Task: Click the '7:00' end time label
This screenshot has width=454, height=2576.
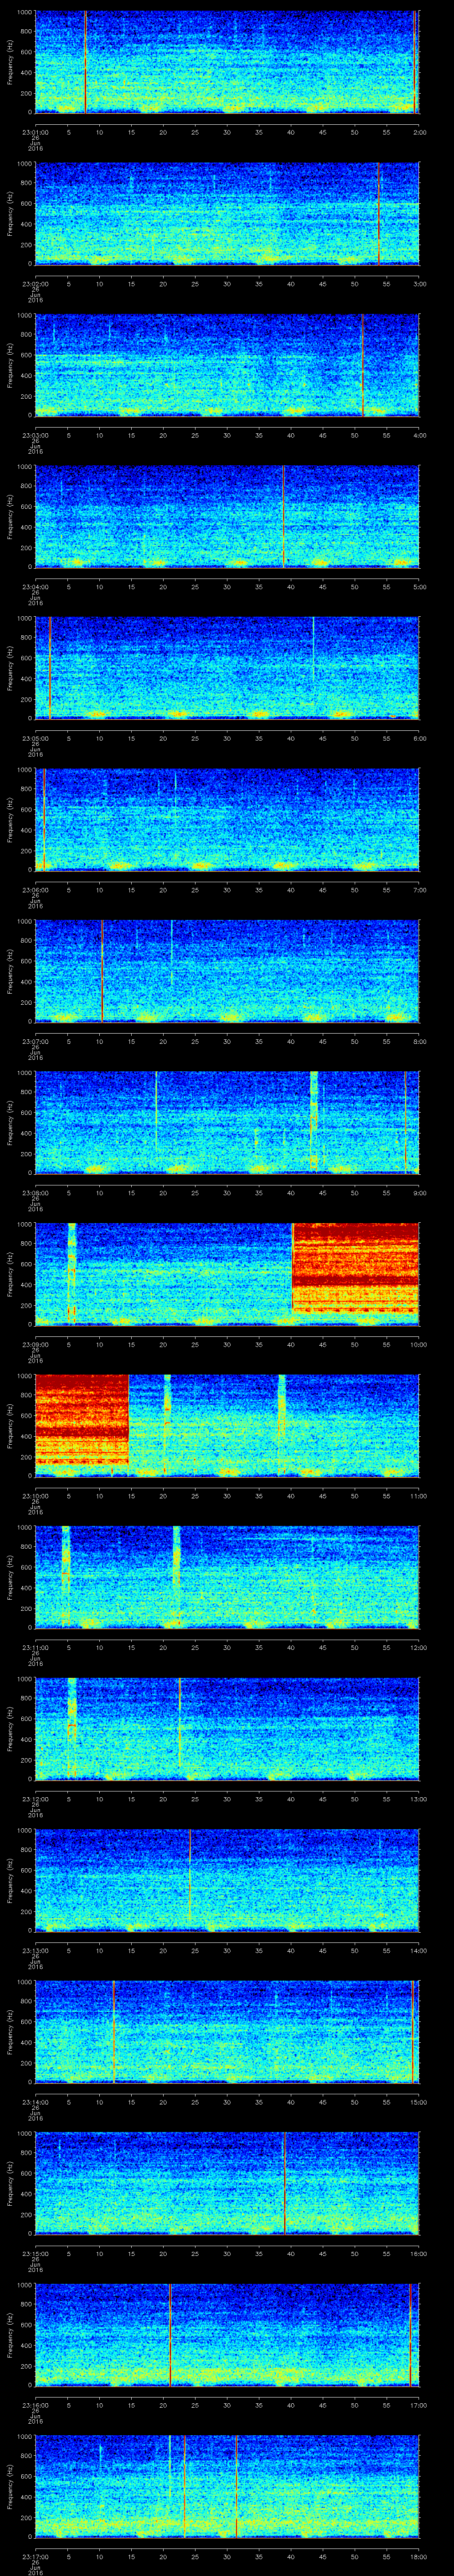Action: pyautogui.click(x=419, y=890)
